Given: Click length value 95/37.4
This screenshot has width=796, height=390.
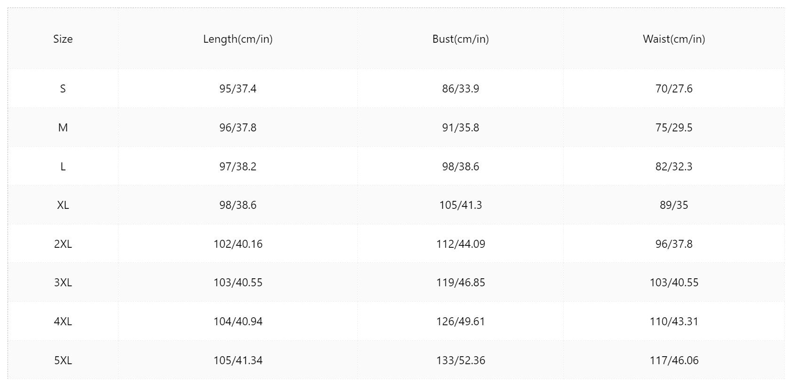Looking at the screenshot, I should point(238,89).
